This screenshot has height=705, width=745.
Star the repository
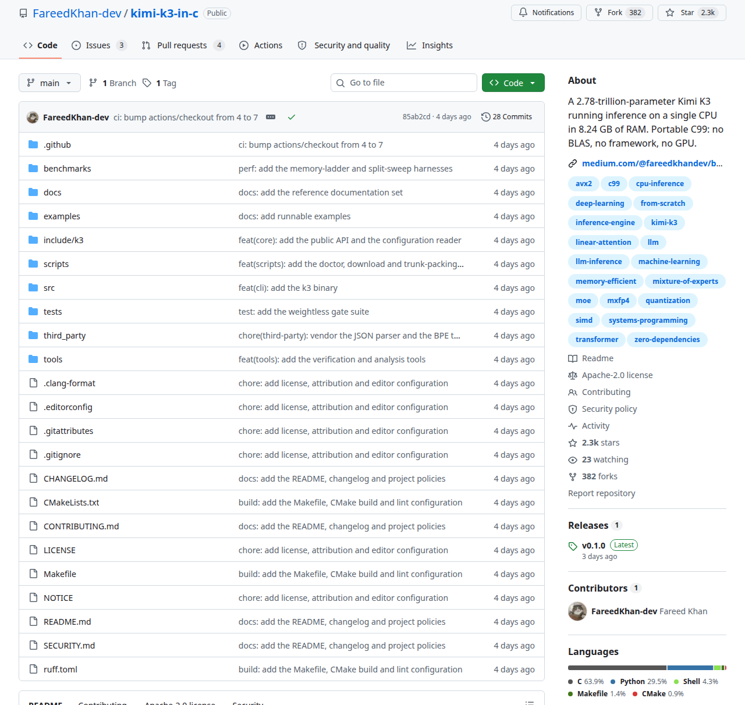(x=692, y=12)
